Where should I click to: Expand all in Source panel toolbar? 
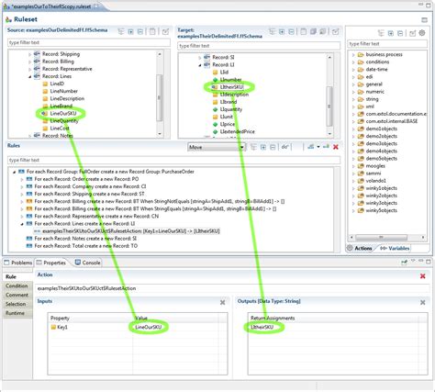(x=130, y=31)
